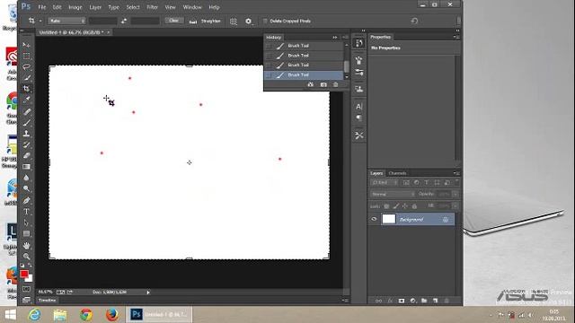Select the Gradient tool
Image resolution: width=575 pixels, height=323 pixels.
point(26,167)
